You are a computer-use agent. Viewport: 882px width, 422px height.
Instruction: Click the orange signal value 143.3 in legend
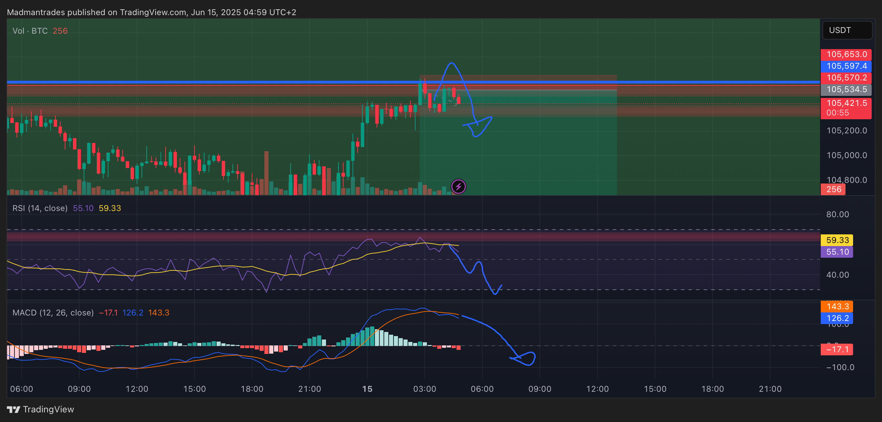pos(159,313)
